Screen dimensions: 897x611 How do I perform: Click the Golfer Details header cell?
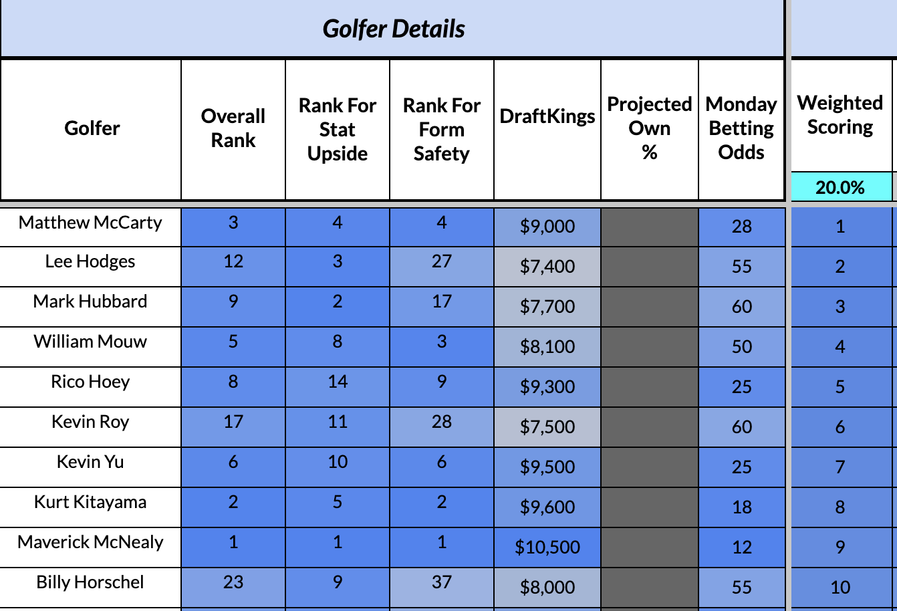[x=393, y=29]
